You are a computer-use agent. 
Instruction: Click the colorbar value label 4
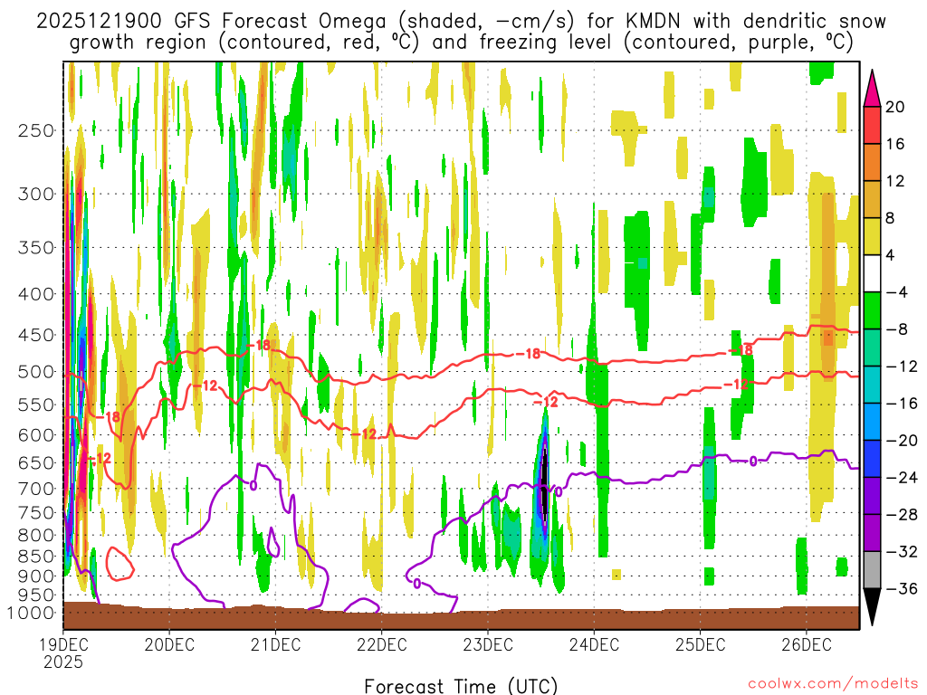coord(891,255)
